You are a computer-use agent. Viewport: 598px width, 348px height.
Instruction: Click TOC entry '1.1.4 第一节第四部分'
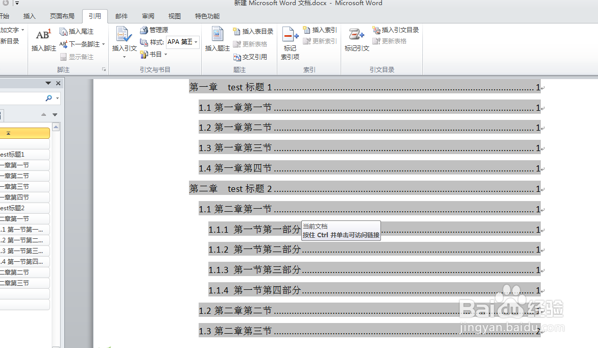click(374, 290)
